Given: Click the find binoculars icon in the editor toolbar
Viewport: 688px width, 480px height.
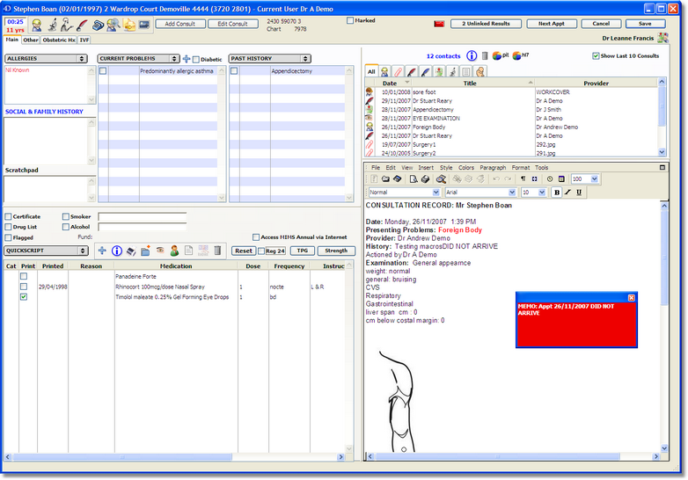Looking at the screenshot, I should point(441,178).
